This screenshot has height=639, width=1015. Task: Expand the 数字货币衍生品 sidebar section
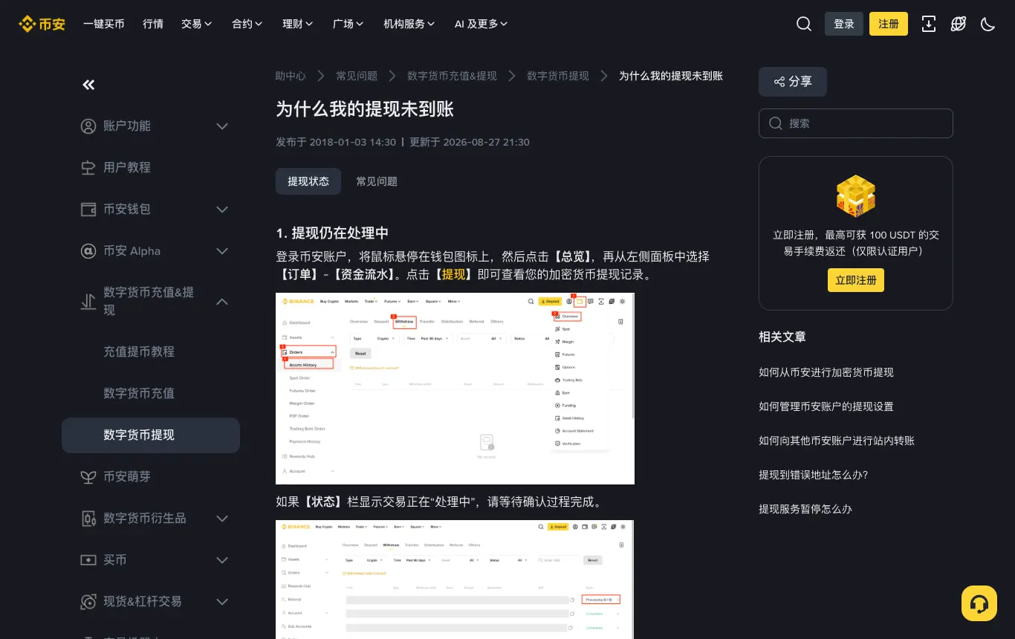[x=222, y=519]
